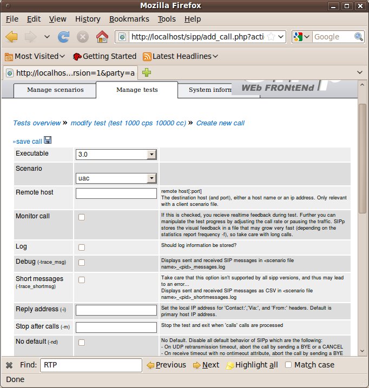Focus the Google search field
This screenshot has height=388, width=369.
pyautogui.click(x=333, y=37)
